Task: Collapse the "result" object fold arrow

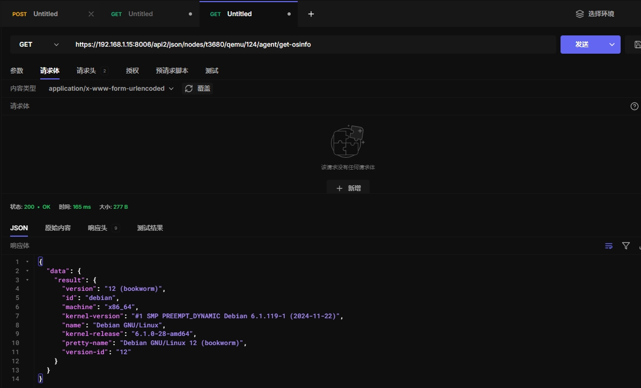Action: [27, 280]
